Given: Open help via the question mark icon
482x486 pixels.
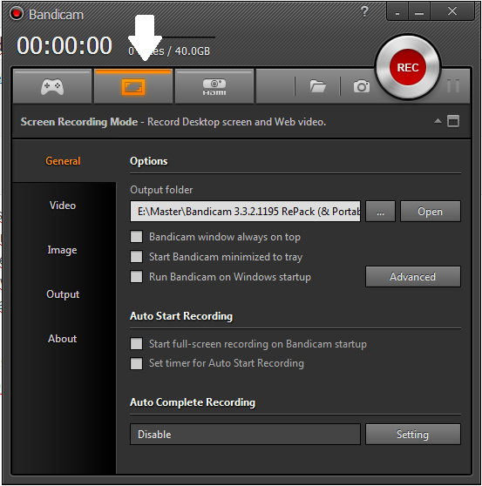Looking at the screenshot, I should [x=364, y=12].
